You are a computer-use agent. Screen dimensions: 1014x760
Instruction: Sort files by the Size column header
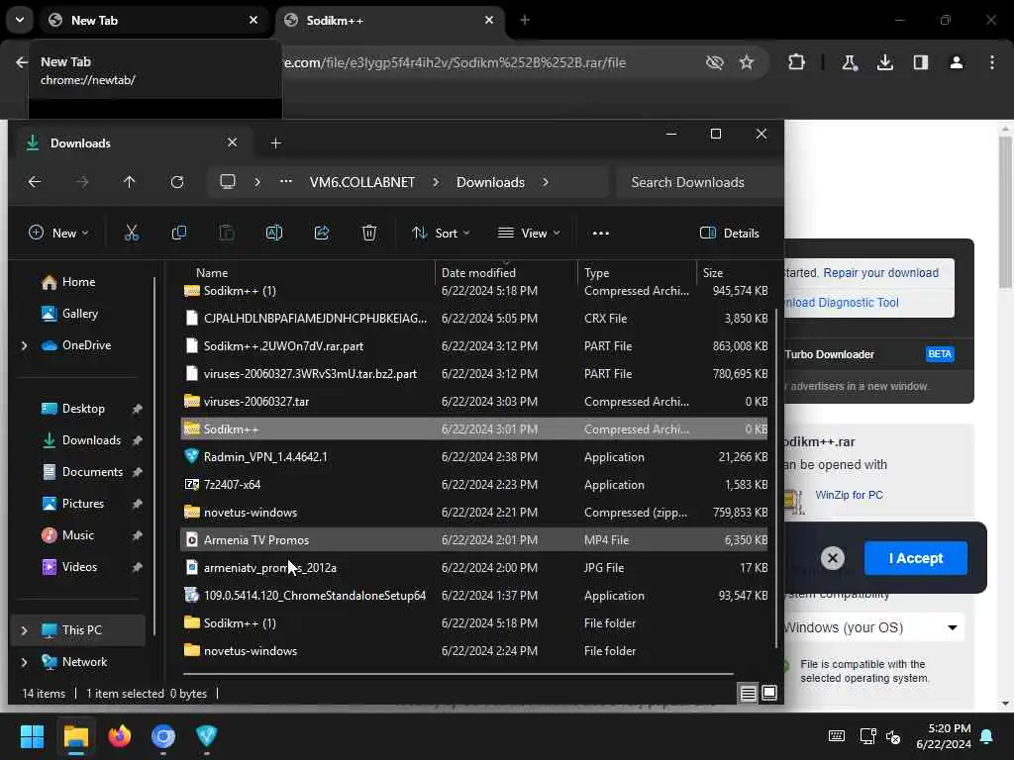tap(734, 273)
